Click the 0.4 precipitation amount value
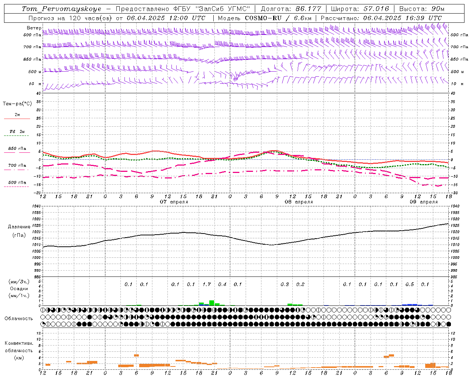The width and height of the screenshot is (470, 376). [222, 284]
